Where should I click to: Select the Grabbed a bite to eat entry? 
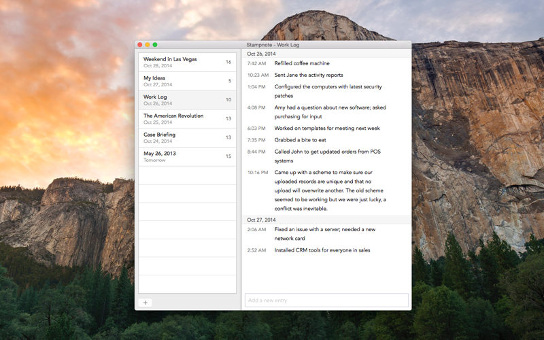click(x=326, y=140)
